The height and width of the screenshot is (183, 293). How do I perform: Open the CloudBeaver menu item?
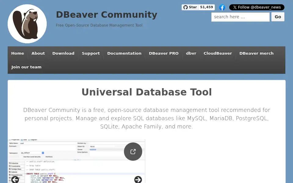218,53
